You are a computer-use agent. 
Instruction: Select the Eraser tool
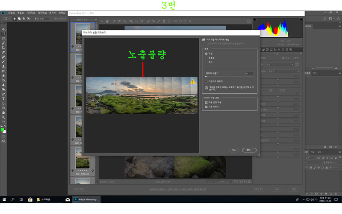[x=3, y=76]
